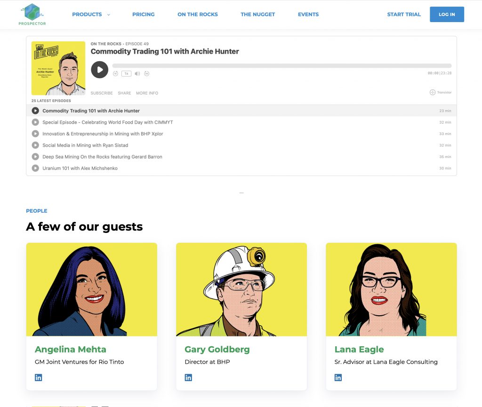The height and width of the screenshot is (407, 482).
Task: Mute the podcast player volume
Action: (137, 73)
